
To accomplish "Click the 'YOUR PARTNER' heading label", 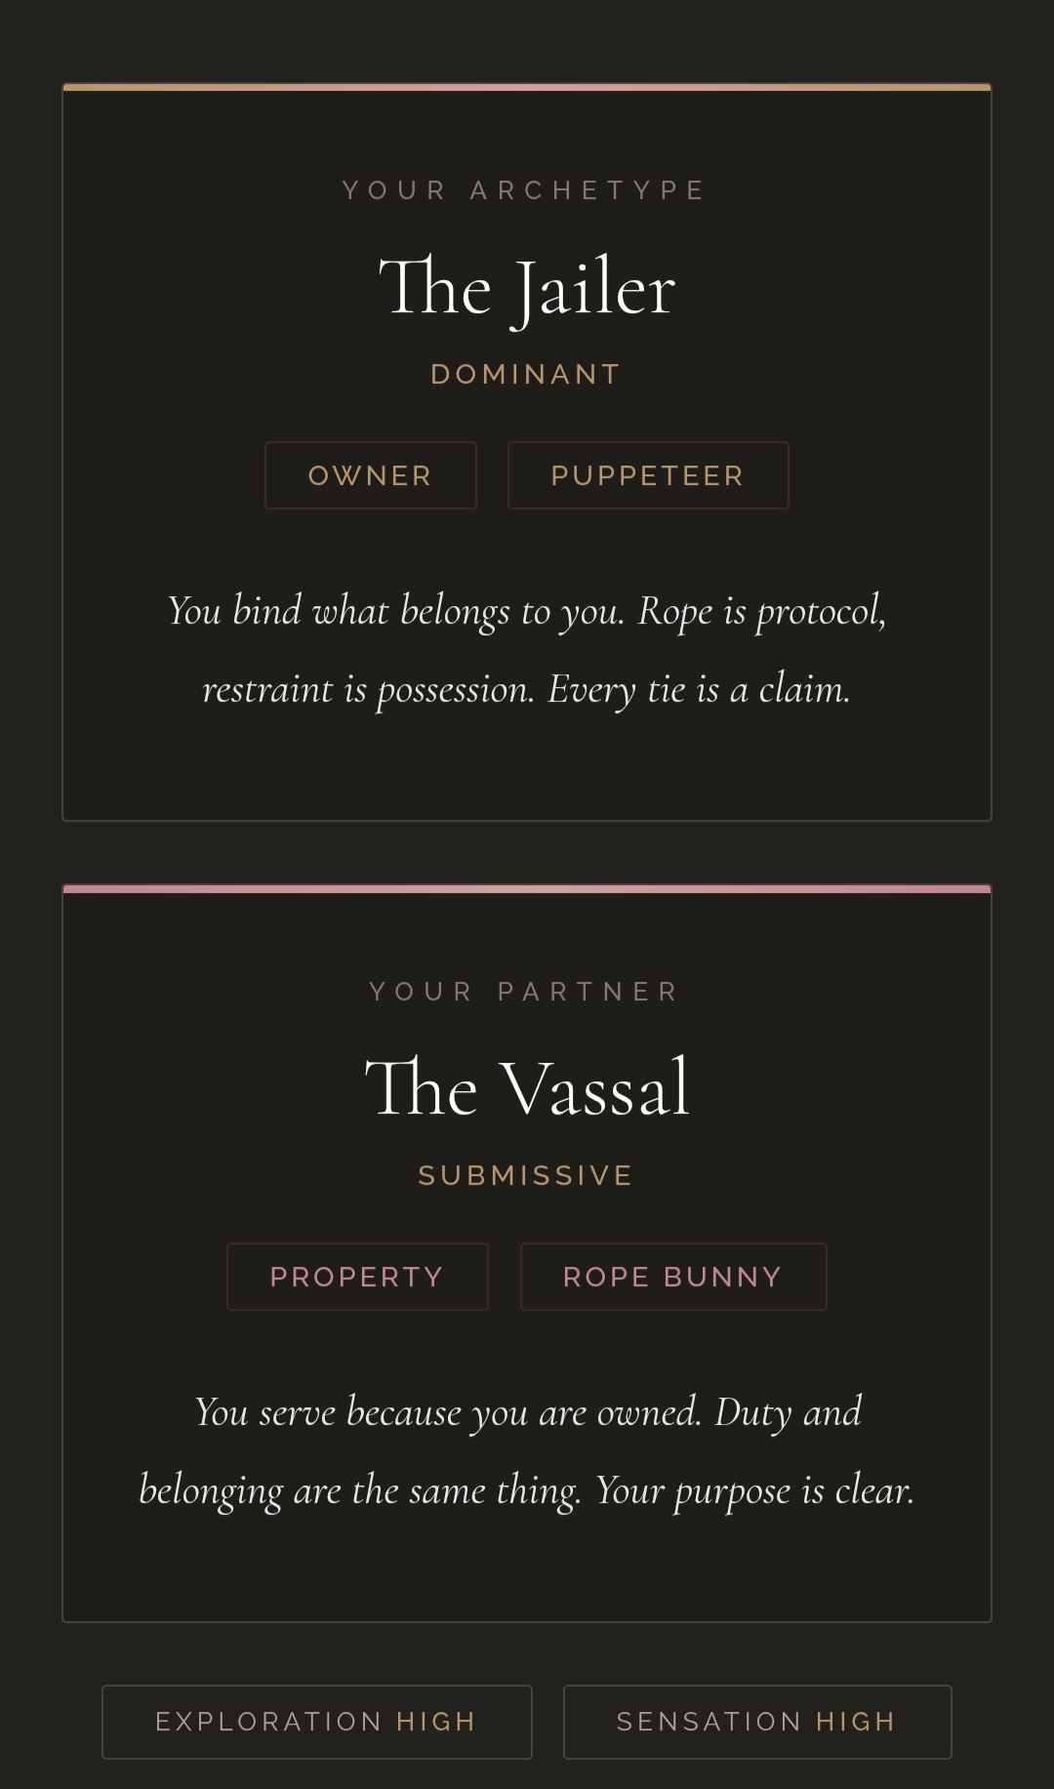I will click(x=525, y=992).
